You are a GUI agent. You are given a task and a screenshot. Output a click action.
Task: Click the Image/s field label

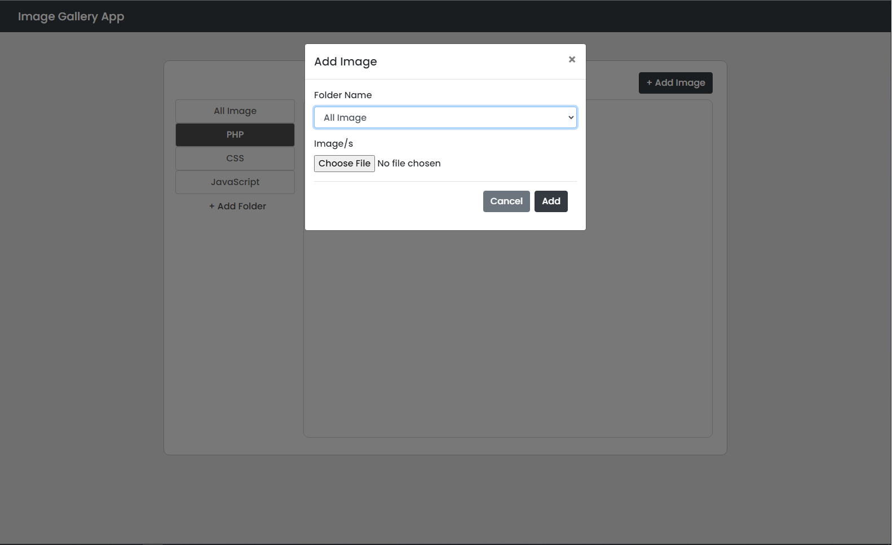click(x=333, y=144)
